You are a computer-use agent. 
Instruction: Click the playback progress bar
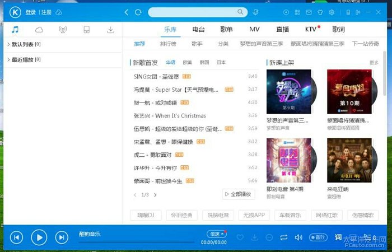[137, 242]
